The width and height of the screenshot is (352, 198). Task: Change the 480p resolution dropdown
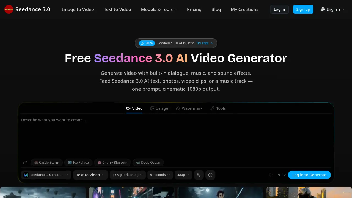click(x=183, y=175)
